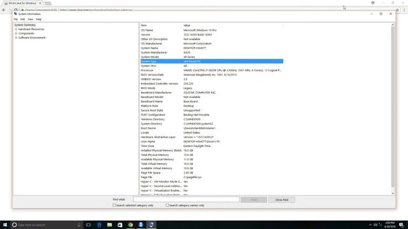Select the Locale row
Viewport: 408px width, 229px height.
pos(212,133)
